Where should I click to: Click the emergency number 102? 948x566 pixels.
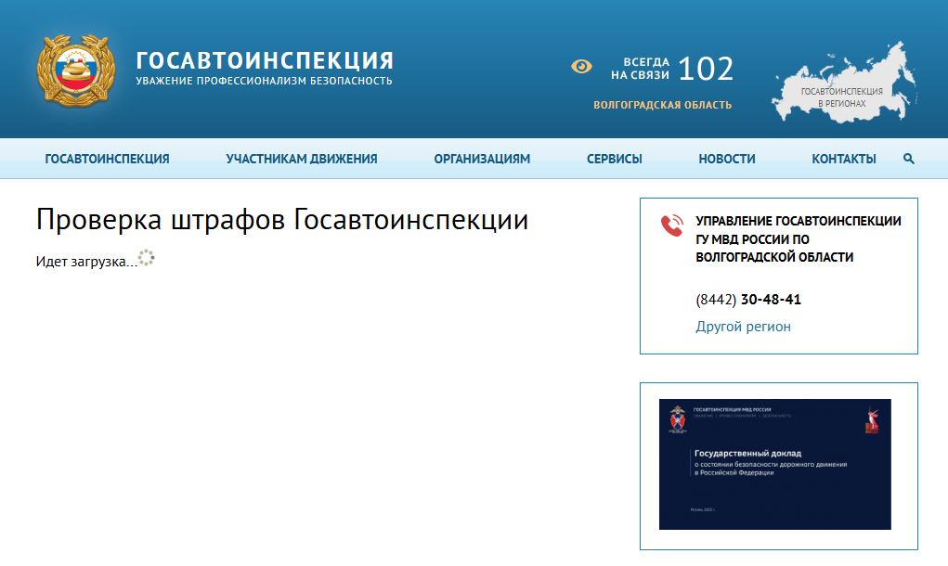click(707, 67)
